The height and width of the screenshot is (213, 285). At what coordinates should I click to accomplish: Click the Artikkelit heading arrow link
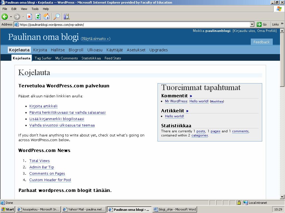[x=187, y=111]
